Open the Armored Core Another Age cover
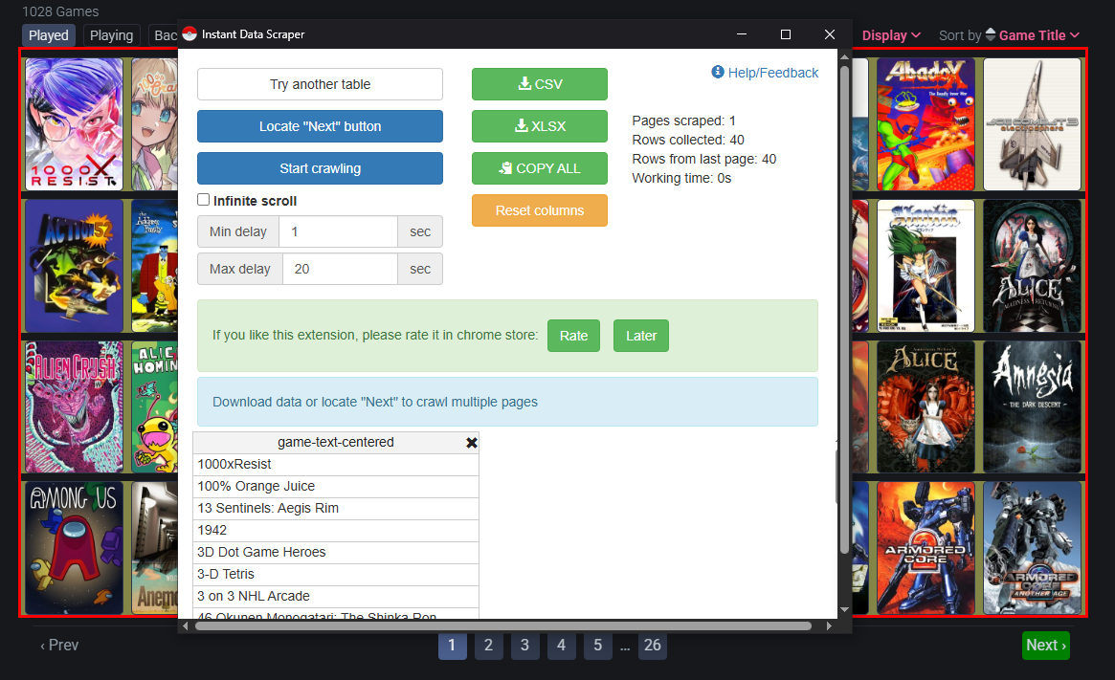Image resolution: width=1115 pixels, height=680 pixels. (x=1032, y=548)
